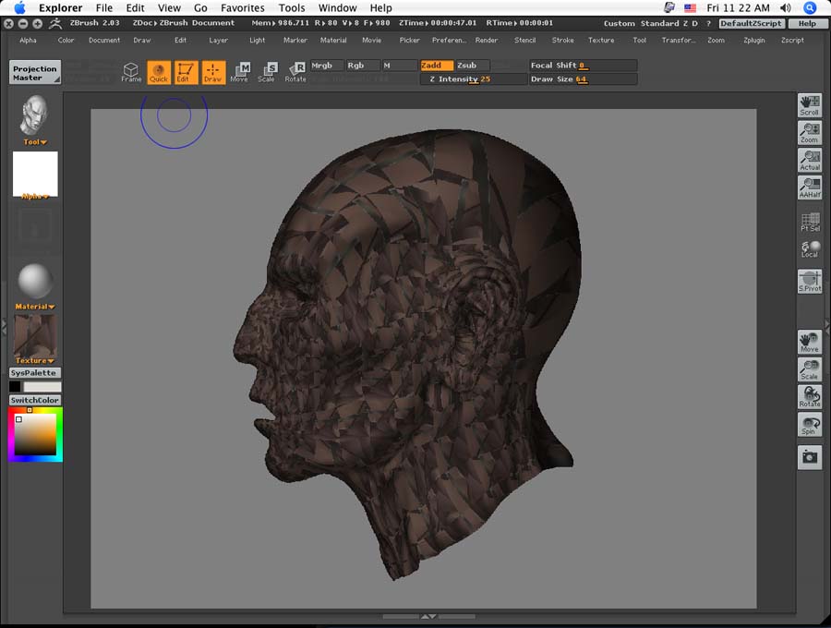This screenshot has width=831, height=628.
Task: Open the Material palette in the menu row
Action: coord(333,41)
